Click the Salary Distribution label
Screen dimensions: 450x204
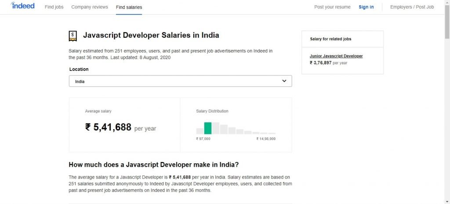pos(212,111)
